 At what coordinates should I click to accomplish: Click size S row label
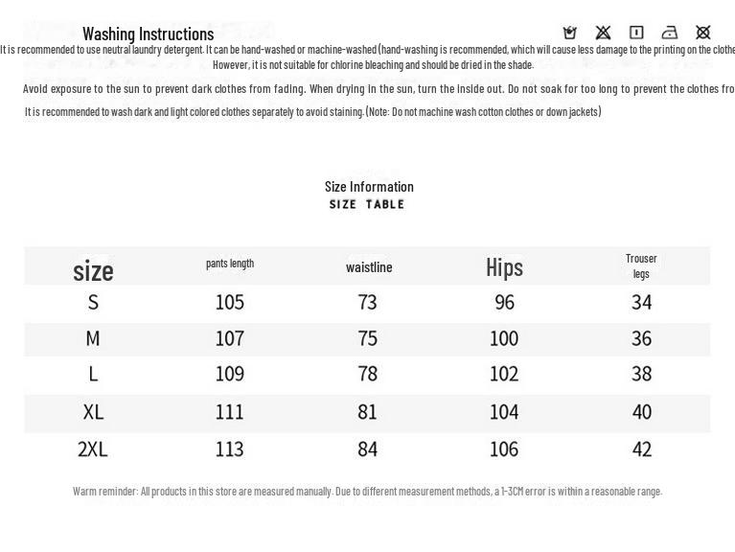pyautogui.click(x=93, y=303)
